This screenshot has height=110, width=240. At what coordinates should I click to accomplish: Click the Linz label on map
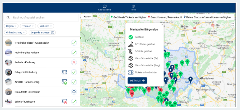tap(112, 69)
